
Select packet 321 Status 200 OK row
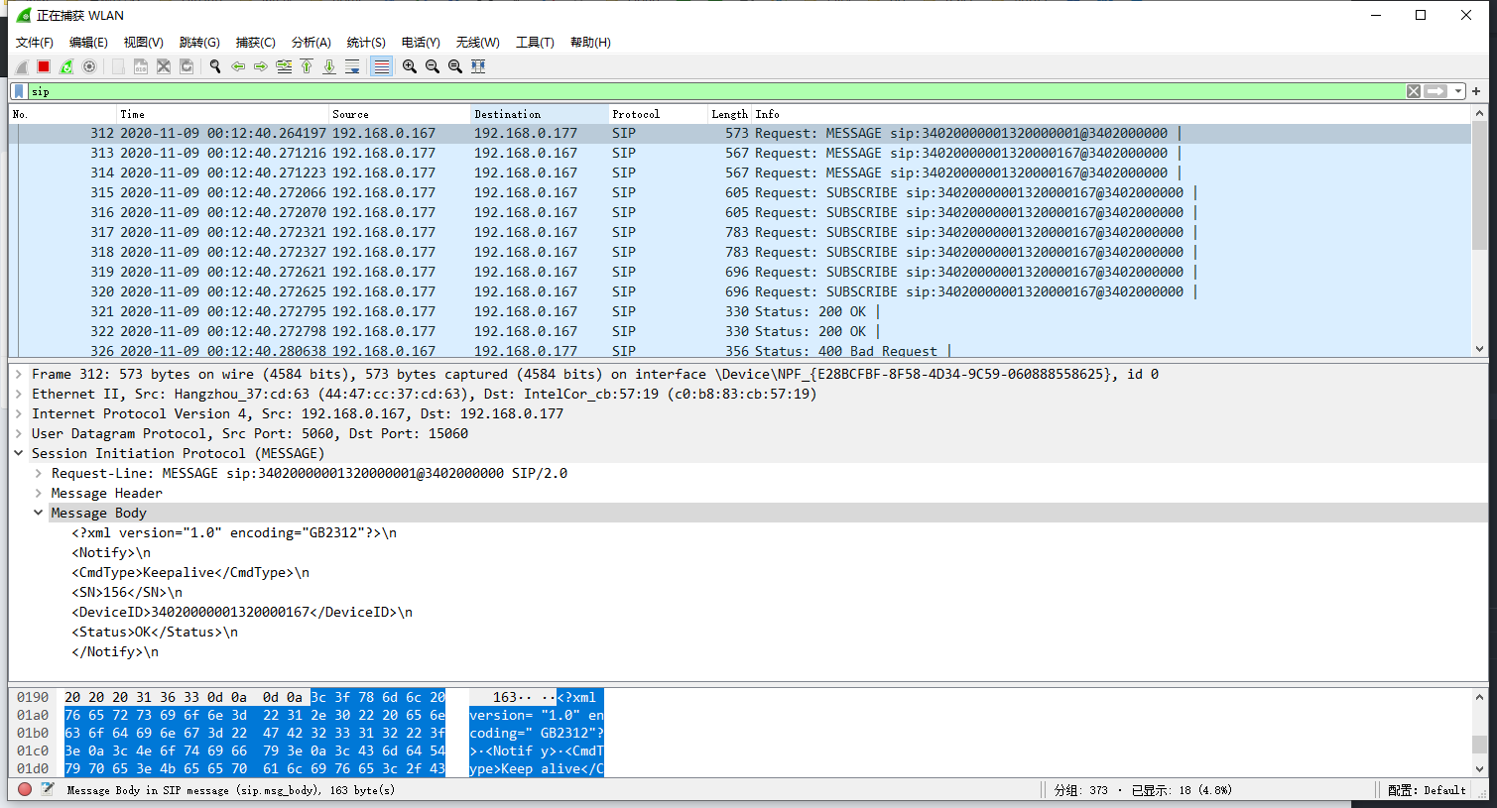click(x=739, y=311)
